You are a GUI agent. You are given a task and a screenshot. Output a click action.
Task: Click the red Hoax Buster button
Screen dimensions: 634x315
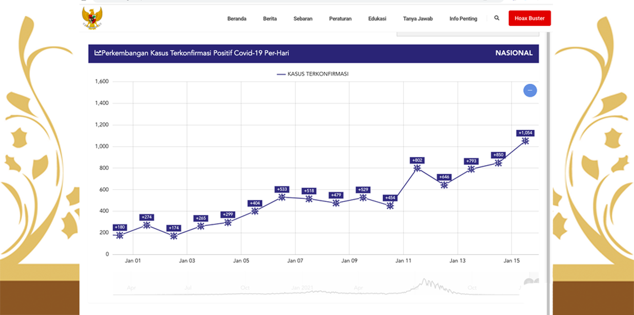pyautogui.click(x=529, y=19)
